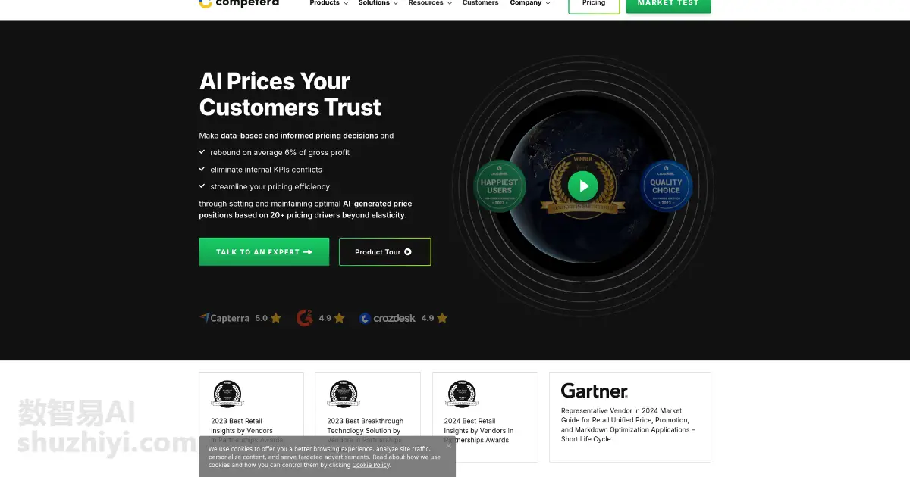Viewport: 910px width, 477px height.
Task: Click the Quality Choice blue badge
Action: 666,185
